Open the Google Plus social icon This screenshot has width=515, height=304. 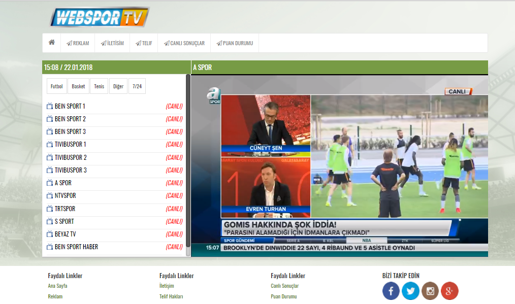coord(449,290)
